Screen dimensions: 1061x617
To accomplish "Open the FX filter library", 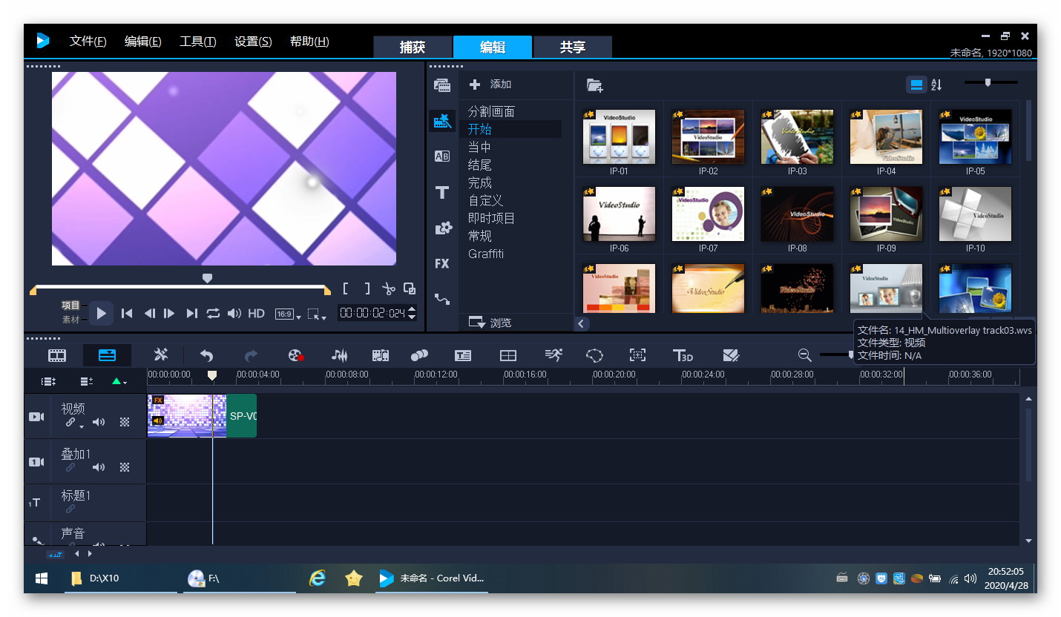I will (x=442, y=263).
